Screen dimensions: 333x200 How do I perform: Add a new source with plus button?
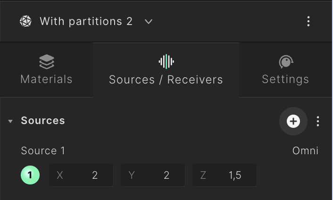point(293,121)
